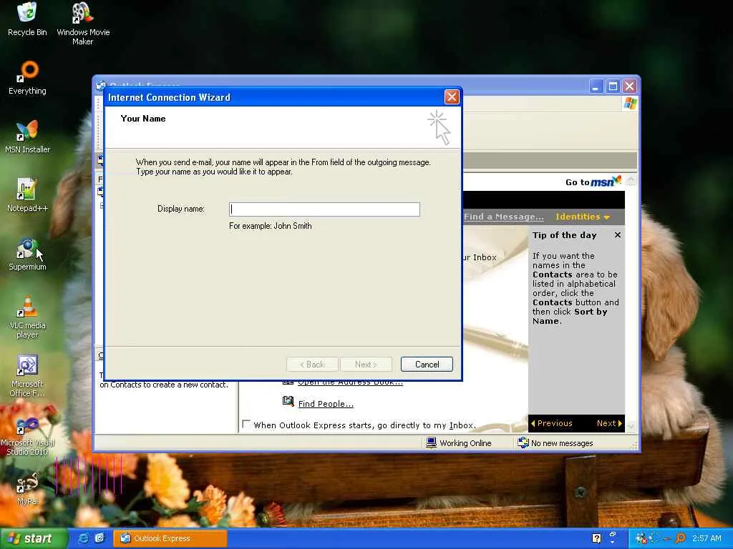Minimize the Outlook Express window
The image size is (733, 549).
596,86
